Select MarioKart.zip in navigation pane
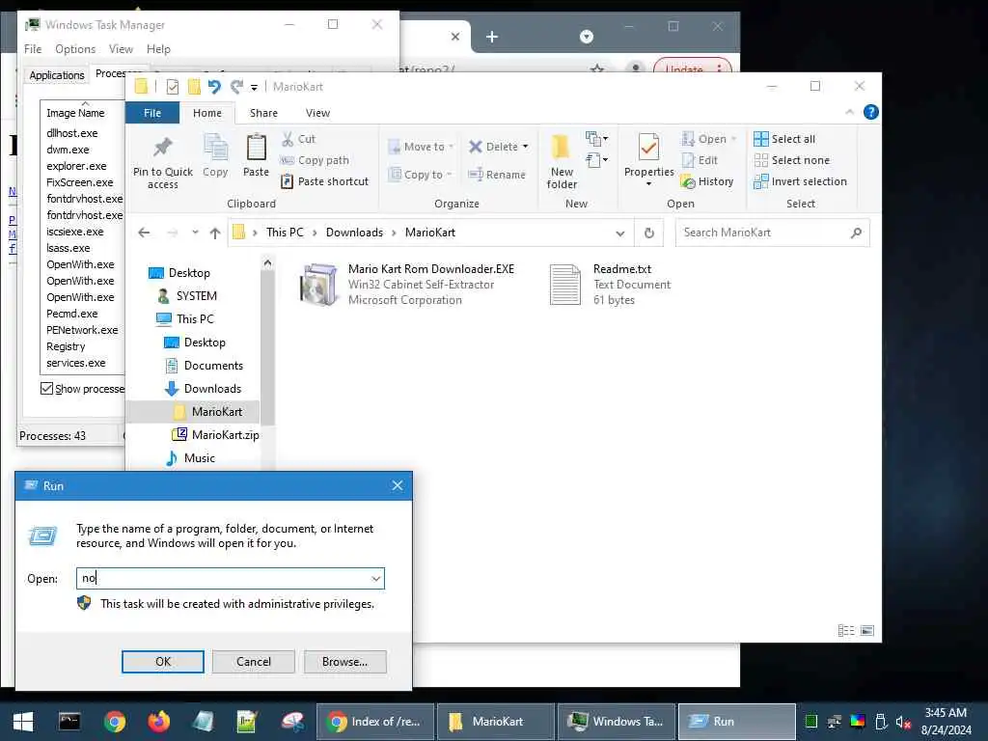This screenshot has width=988, height=741. [x=216, y=435]
